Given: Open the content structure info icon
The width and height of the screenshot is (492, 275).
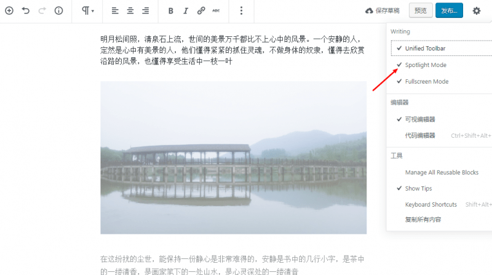Looking at the screenshot, I should pyautogui.click(x=58, y=10).
